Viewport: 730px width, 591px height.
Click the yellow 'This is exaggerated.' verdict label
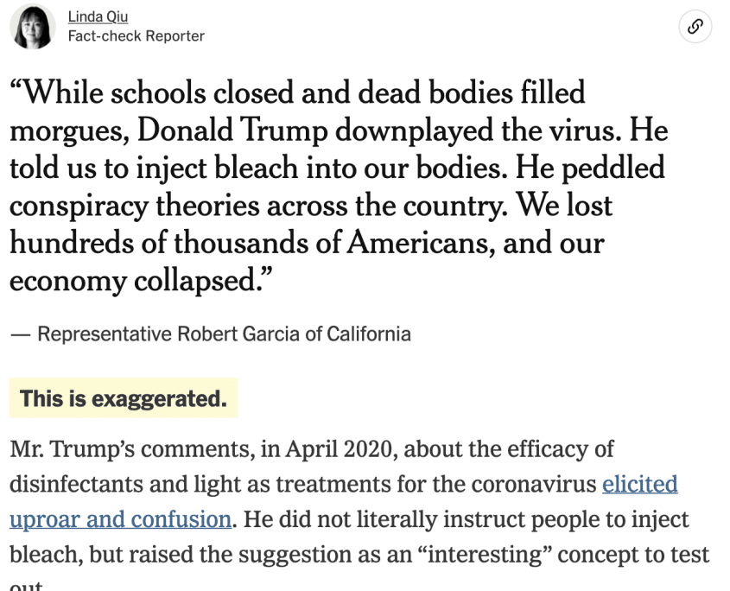coord(124,398)
